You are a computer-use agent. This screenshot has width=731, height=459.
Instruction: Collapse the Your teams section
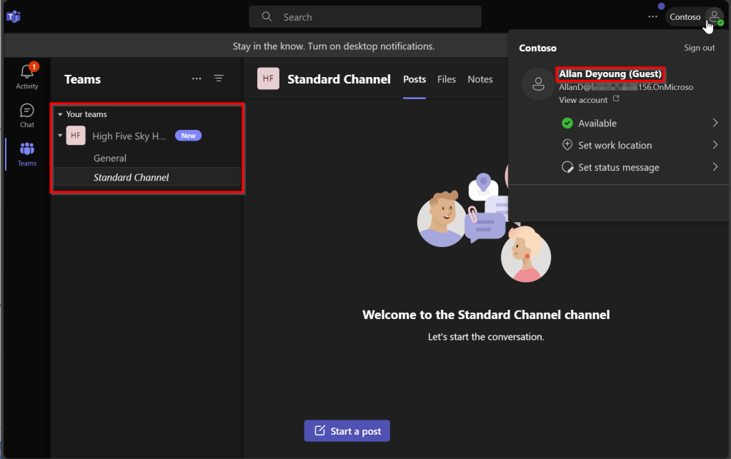click(60, 114)
